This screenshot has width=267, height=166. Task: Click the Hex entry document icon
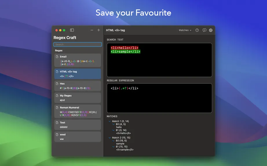tap(57, 84)
